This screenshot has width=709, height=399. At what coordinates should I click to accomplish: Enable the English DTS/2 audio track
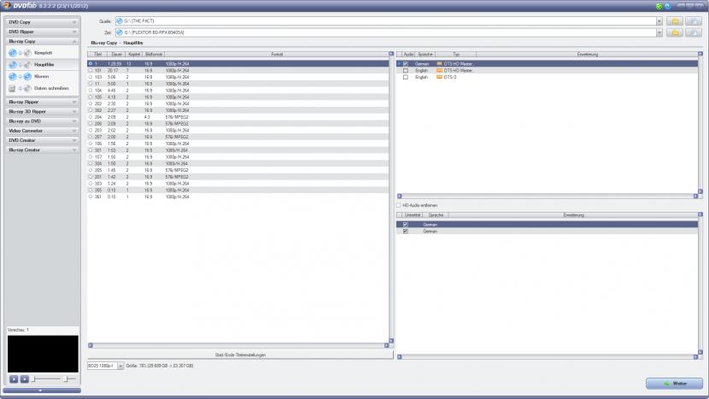coord(406,78)
